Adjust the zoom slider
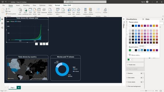 coord(146,91)
